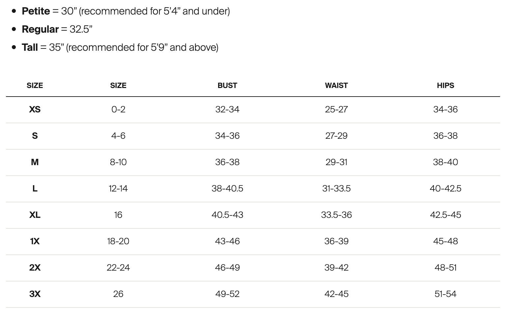Click the 25-27 waist cell
Screen dimensions: 510x323
tap(336, 109)
